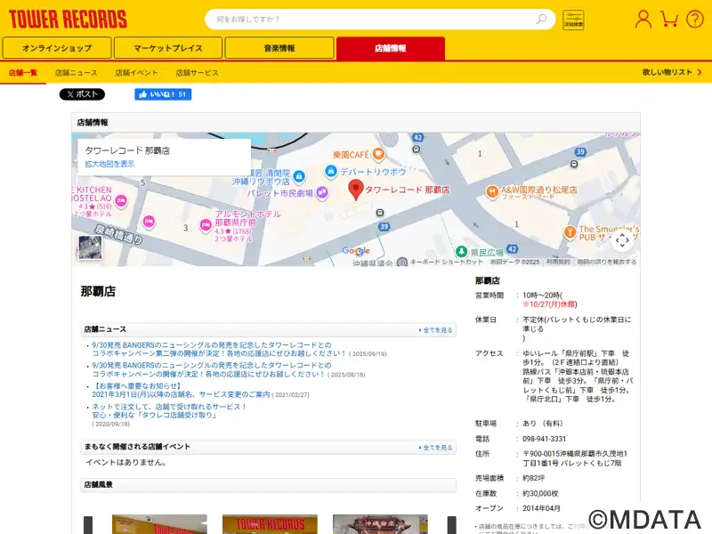
Task: Click the Facebook いいね button
Action: [x=162, y=94]
